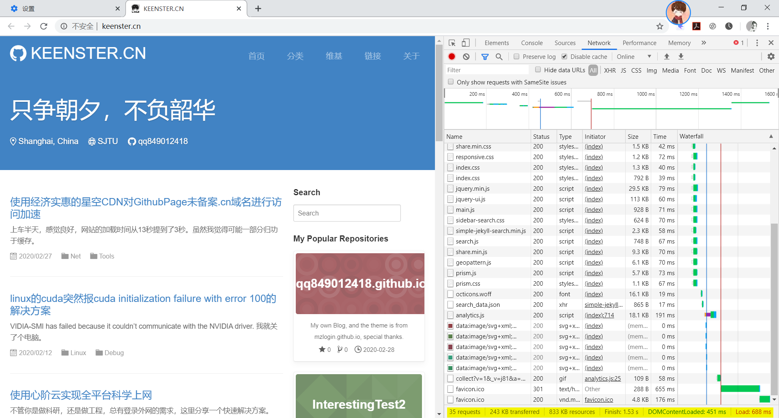Import a HAR file
This screenshot has height=418, width=779.
(x=667, y=56)
